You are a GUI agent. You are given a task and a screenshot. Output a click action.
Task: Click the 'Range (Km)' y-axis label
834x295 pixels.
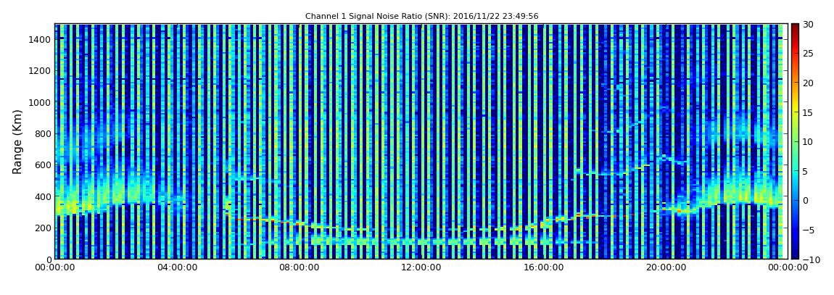click(x=17, y=141)
